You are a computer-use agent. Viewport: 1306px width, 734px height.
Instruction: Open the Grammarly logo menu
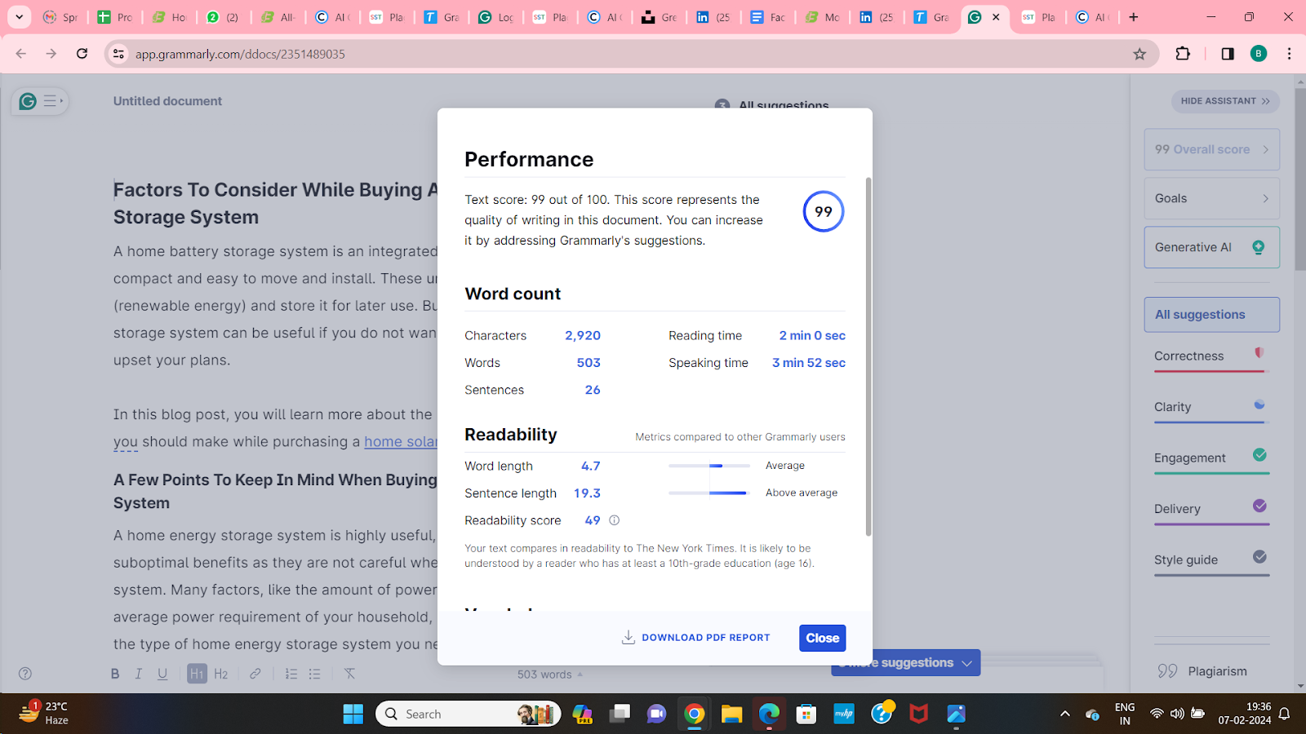[x=28, y=101]
